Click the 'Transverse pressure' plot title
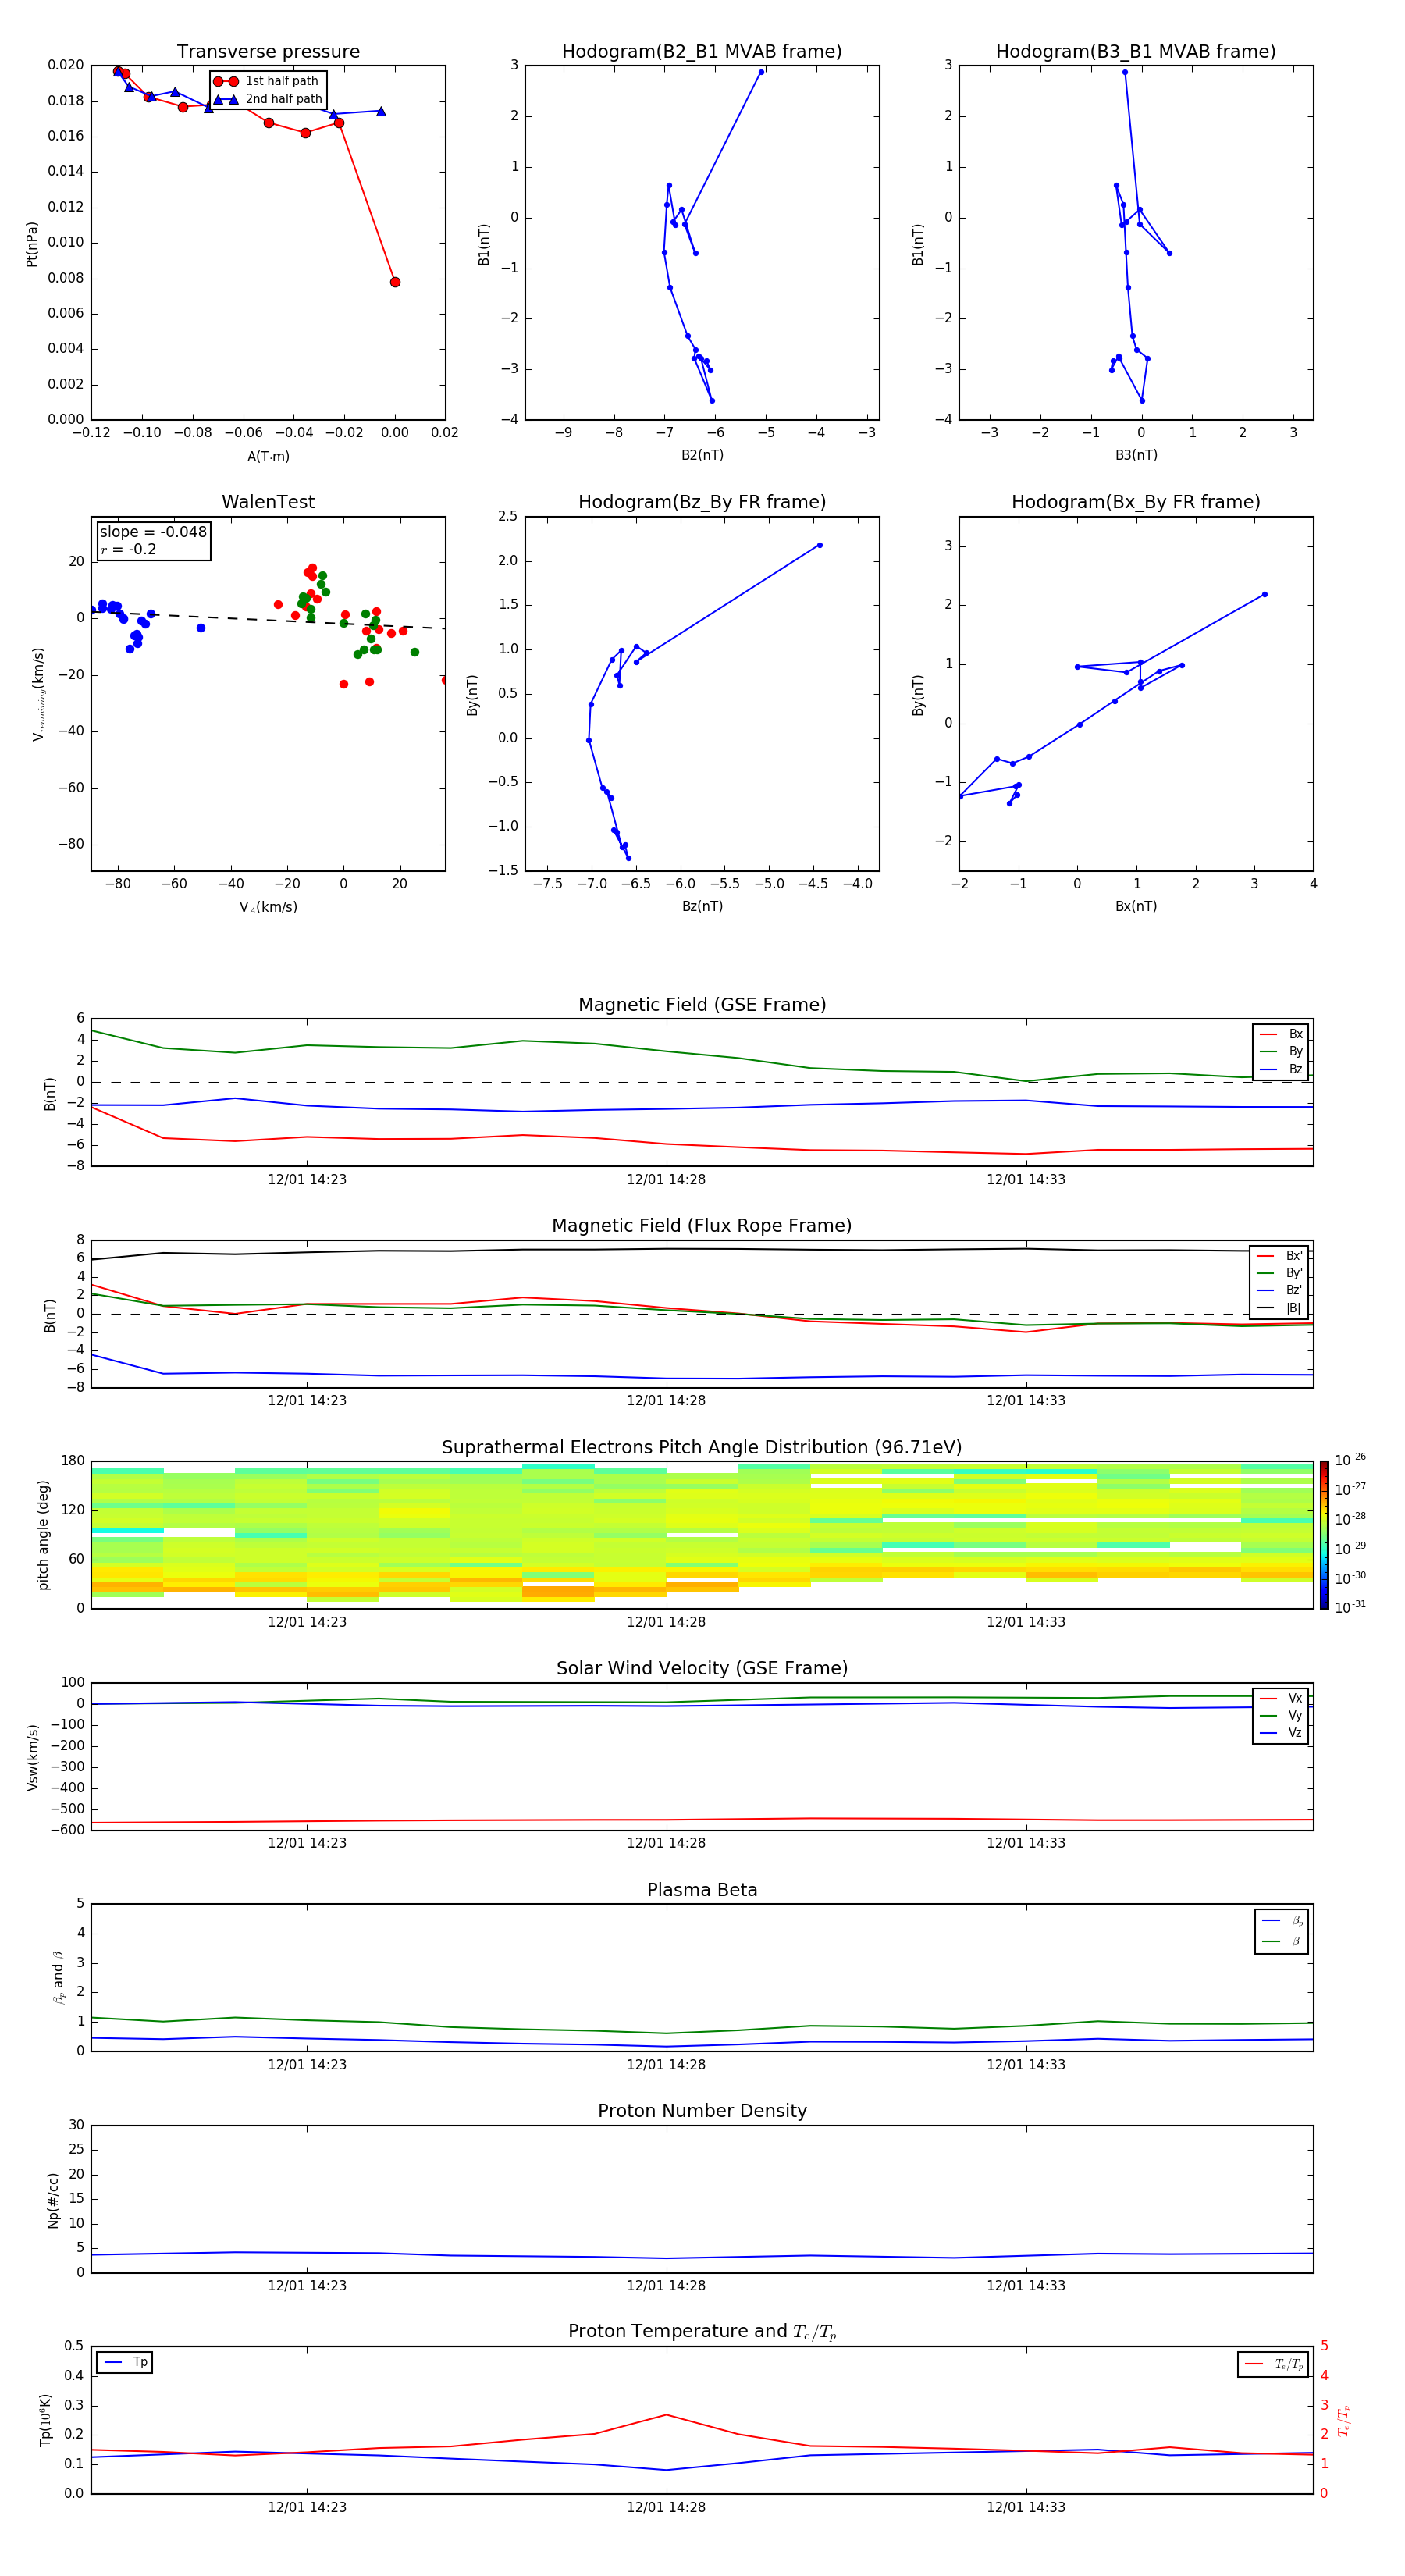1405x2576 pixels. pyautogui.click(x=268, y=52)
